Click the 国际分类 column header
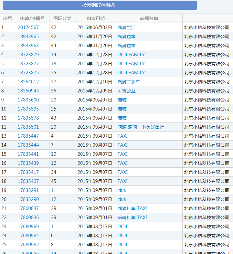This screenshot has height=254, width=233. click(62, 18)
